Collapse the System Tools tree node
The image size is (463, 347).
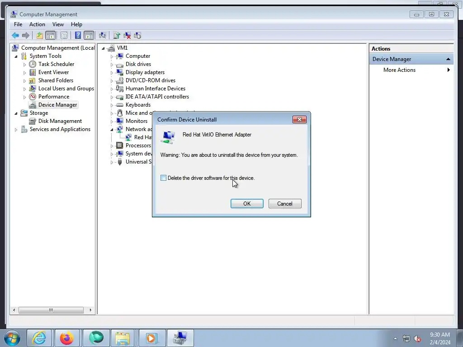(x=16, y=56)
